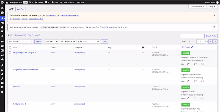Open the Elementor sidebar icon

point(2,13)
